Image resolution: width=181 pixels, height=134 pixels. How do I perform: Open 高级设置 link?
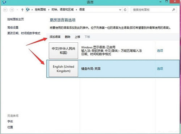(13, 28)
